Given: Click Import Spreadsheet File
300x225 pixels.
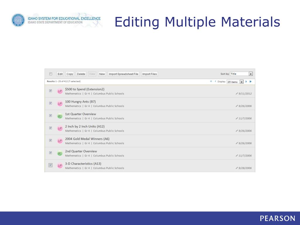Looking at the screenshot, I should [123, 74].
